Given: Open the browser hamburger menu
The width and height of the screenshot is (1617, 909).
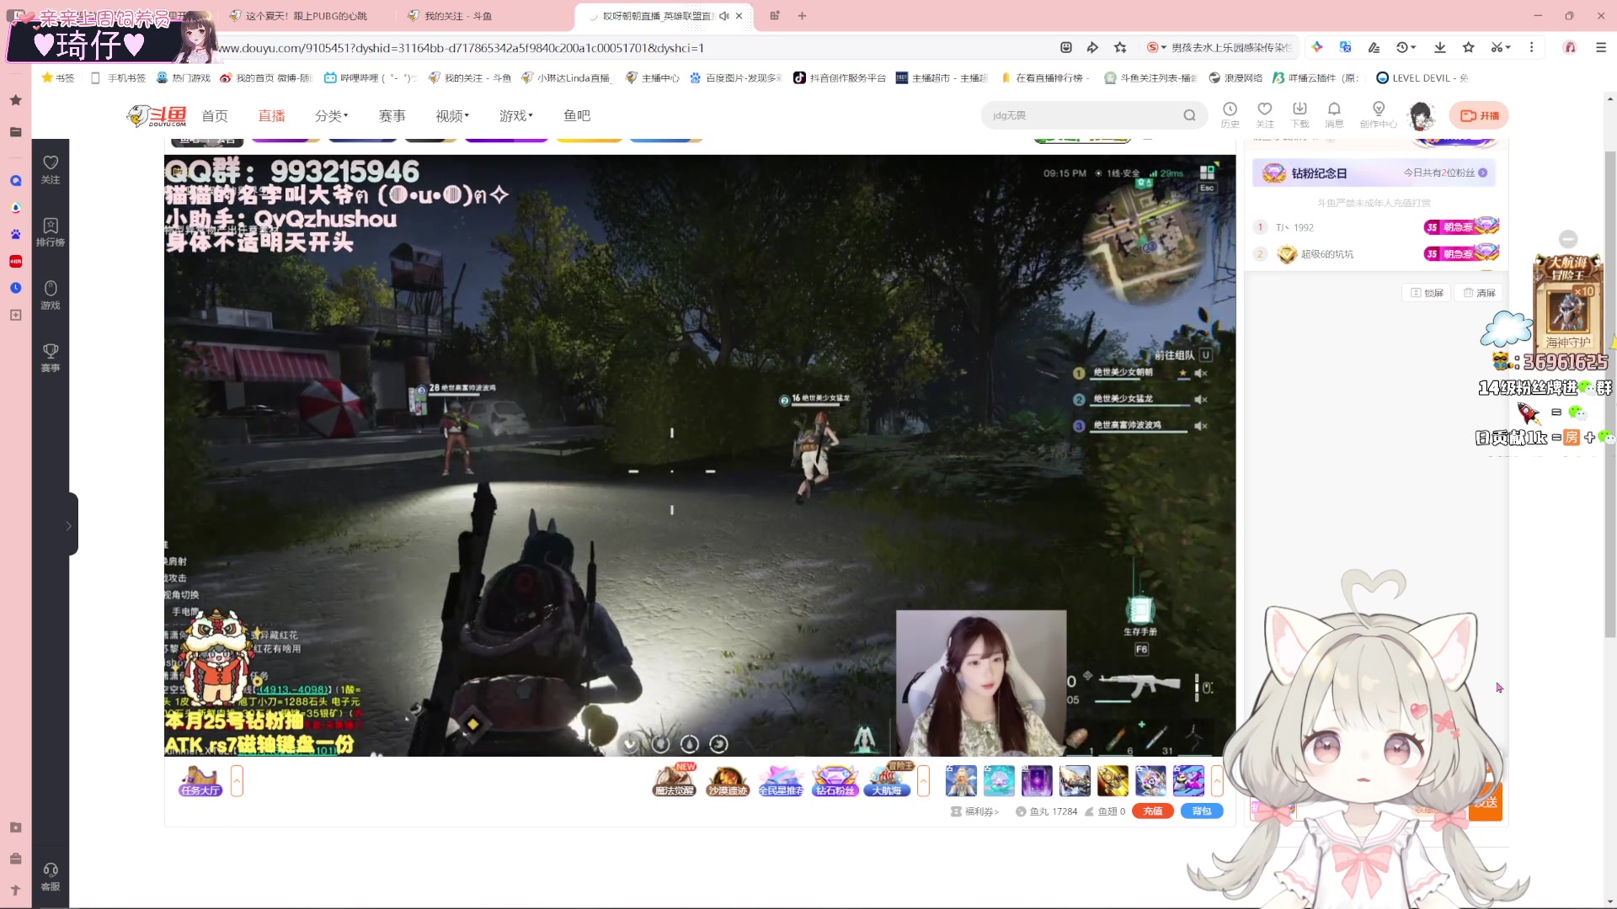Looking at the screenshot, I should [1601, 48].
